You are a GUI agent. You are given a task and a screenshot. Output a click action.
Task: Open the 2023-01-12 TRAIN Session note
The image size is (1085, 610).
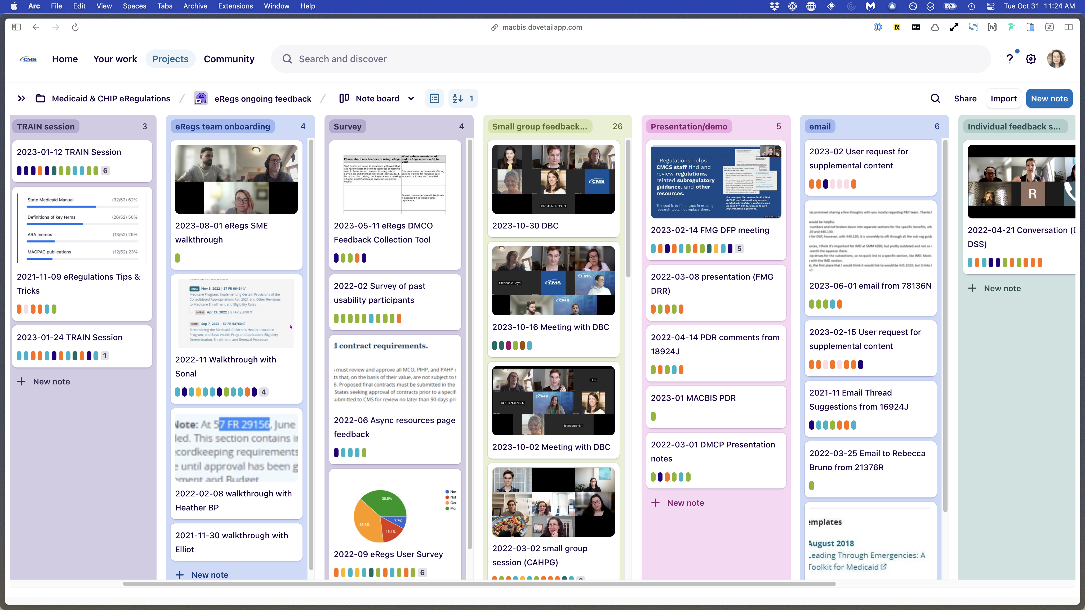82,161
